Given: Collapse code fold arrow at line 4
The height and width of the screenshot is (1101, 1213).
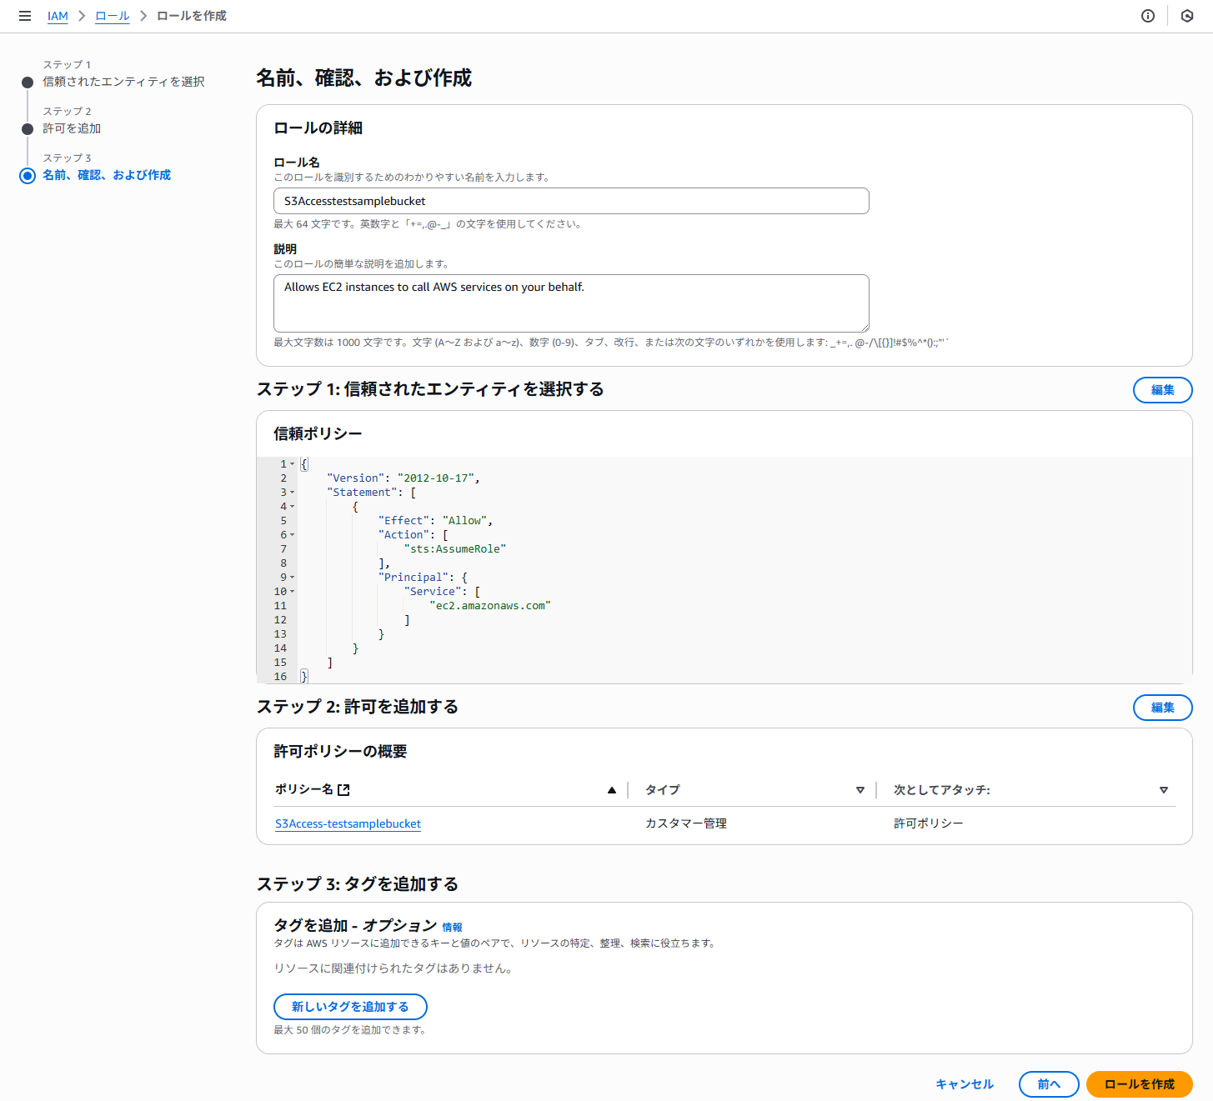Looking at the screenshot, I should click(x=293, y=507).
